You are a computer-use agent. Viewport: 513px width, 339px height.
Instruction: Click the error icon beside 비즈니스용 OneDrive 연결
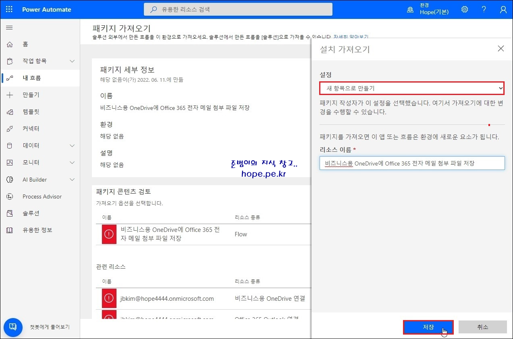(109, 298)
